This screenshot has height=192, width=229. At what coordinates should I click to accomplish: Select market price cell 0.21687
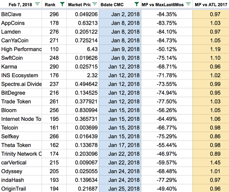[83, 188]
